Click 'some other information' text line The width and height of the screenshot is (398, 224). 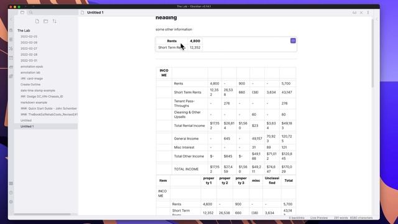174,29
